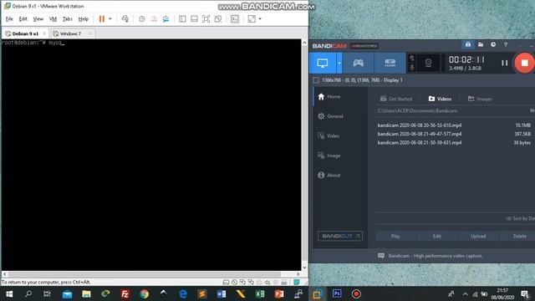The image size is (535, 301).
Task: Toggle VMware thumbnail bar icon
Action: (194, 18)
